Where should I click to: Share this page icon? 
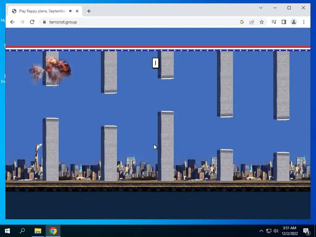pyautogui.click(x=252, y=22)
